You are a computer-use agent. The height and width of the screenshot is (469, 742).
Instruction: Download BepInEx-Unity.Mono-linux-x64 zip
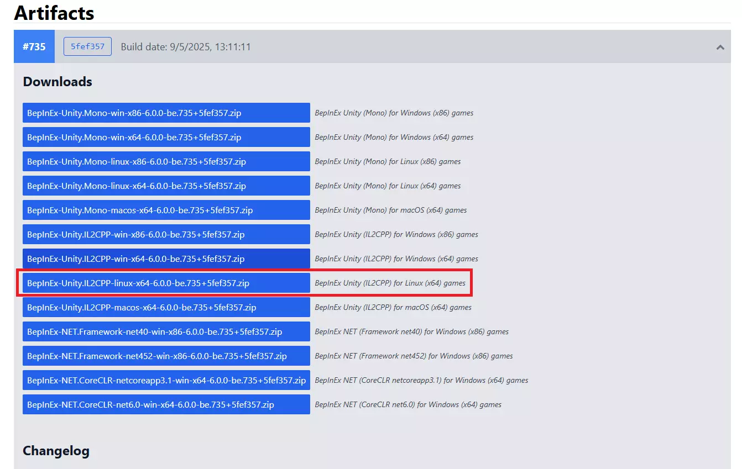pos(166,186)
